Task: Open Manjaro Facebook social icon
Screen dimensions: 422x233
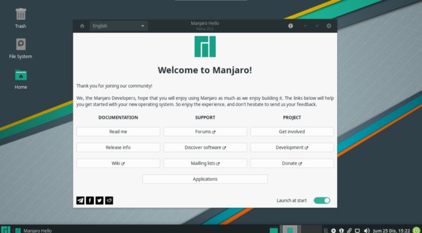Action: coord(90,200)
